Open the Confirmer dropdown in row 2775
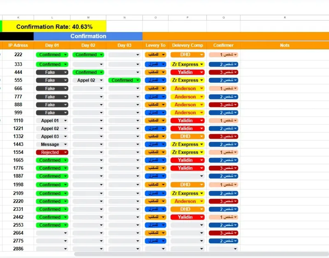 (223, 241)
